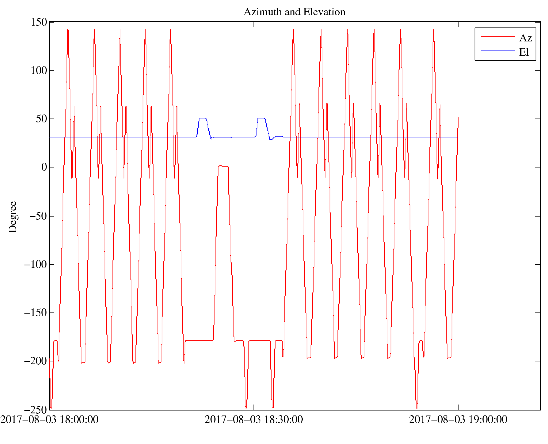Click the x-axis label '2017−08−03 18:30:00'
Screen dimensions: 548x444
coord(254,419)
